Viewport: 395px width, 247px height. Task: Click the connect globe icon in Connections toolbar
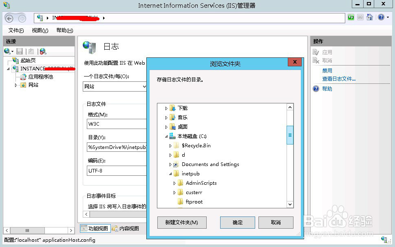[x=7, y=51]
